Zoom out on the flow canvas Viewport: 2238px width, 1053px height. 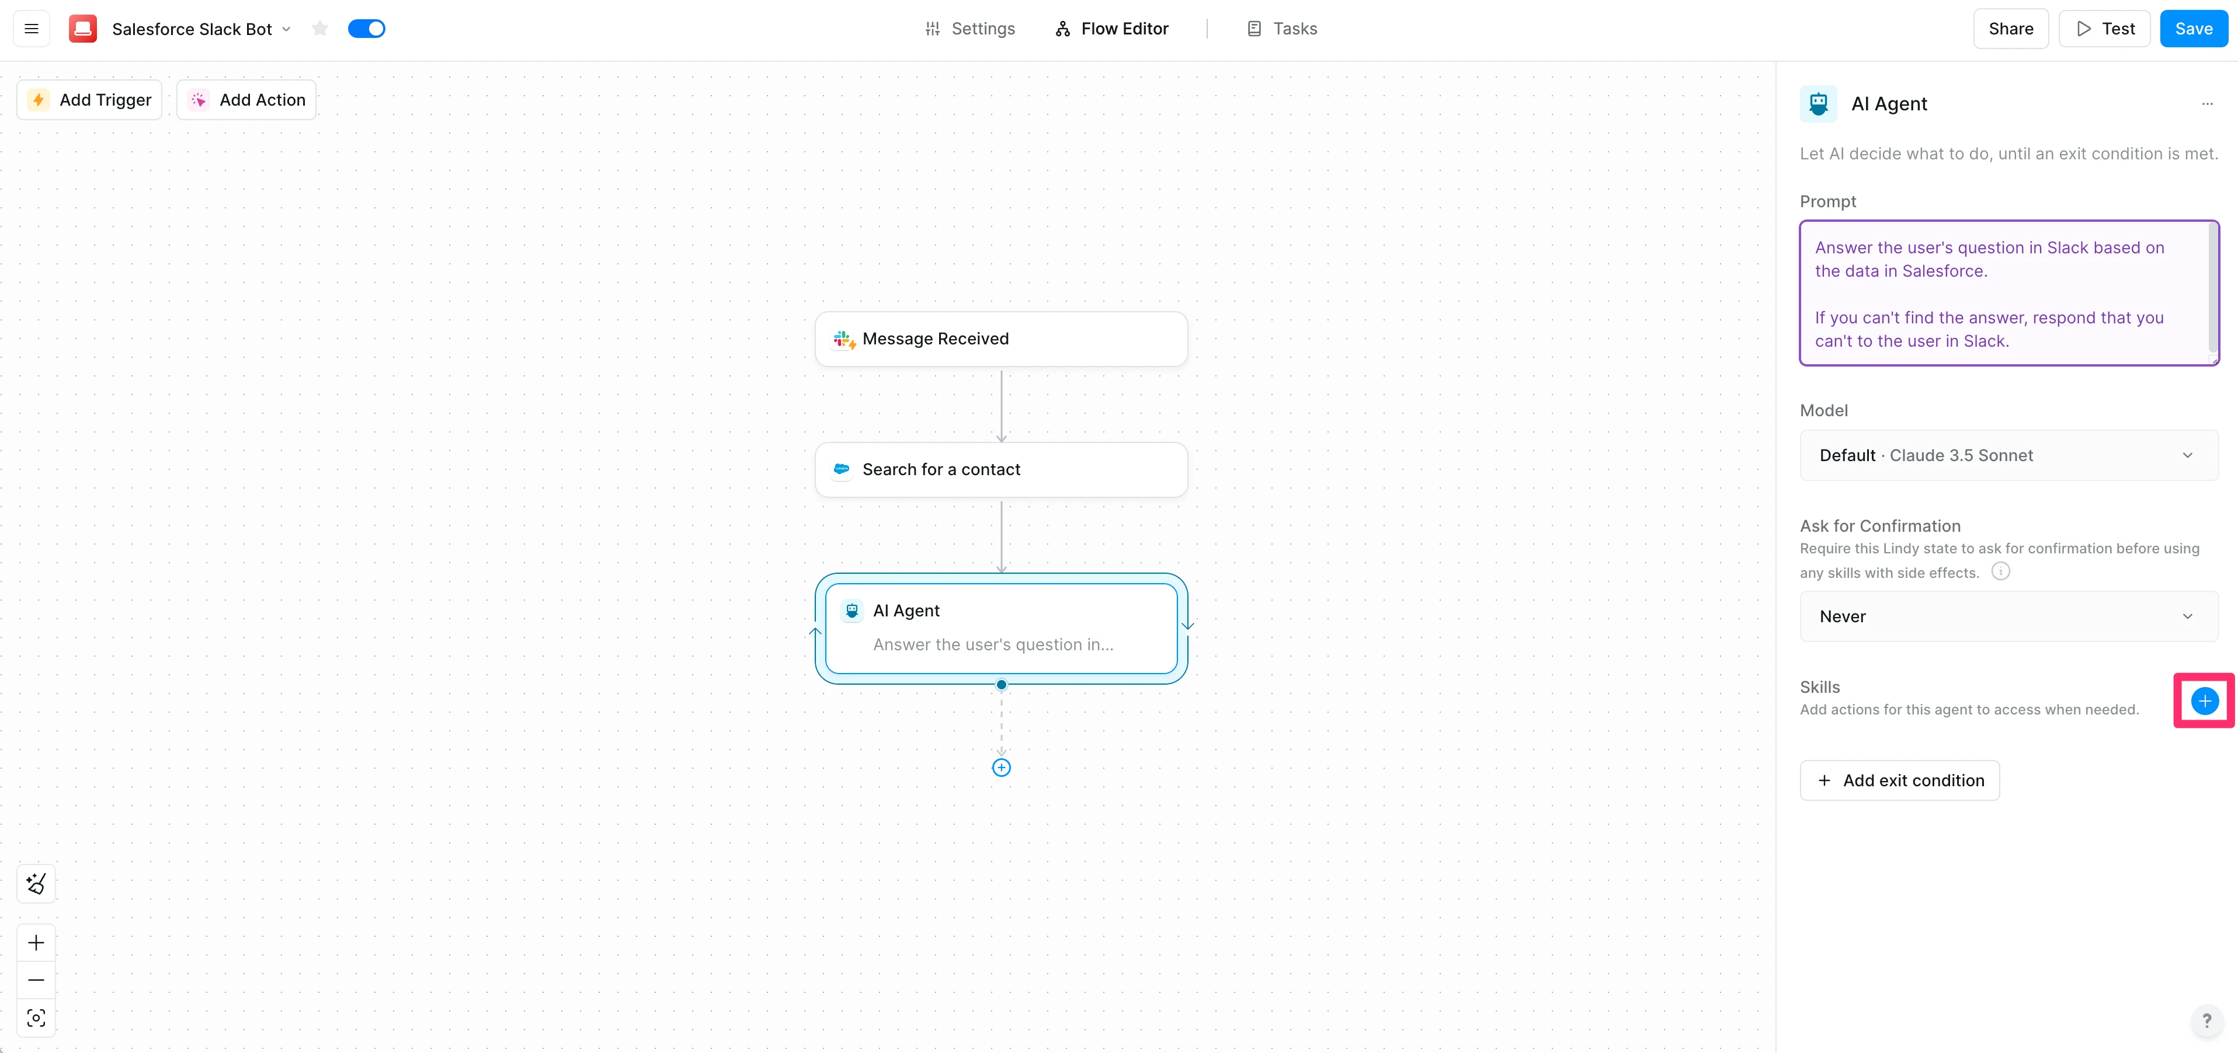(x=36, y=980)
